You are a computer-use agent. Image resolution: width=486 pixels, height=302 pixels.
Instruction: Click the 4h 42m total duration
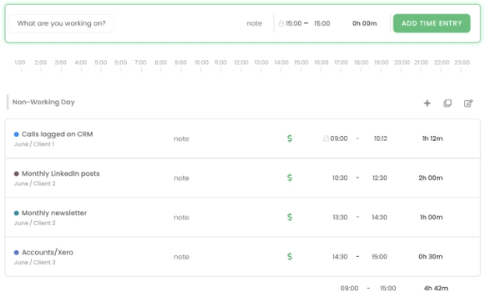point(436,288)
